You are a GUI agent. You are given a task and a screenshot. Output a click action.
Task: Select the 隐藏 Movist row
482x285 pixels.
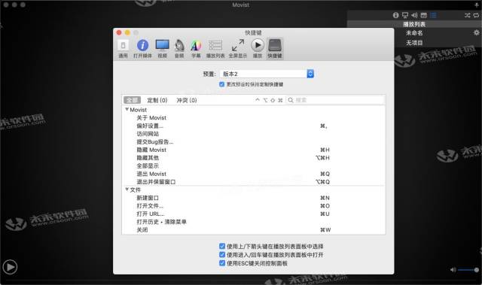[x=253, y=150]
